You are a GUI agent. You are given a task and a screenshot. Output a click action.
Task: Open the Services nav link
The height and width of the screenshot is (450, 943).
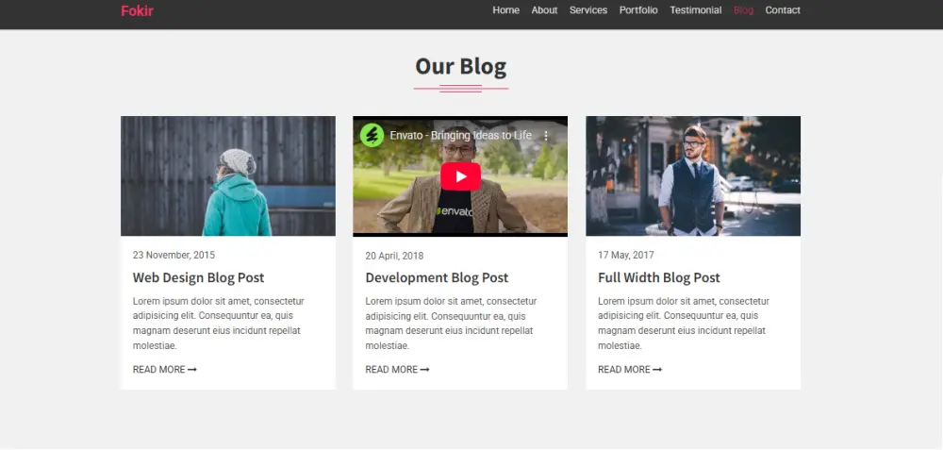click(588, 10)
